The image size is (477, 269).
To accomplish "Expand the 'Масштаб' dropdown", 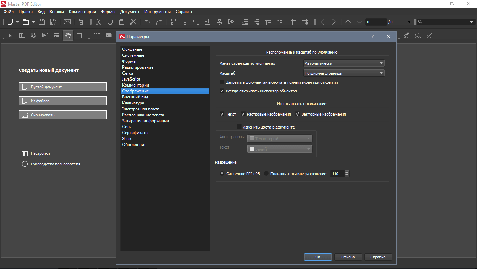I will (344, 73).
